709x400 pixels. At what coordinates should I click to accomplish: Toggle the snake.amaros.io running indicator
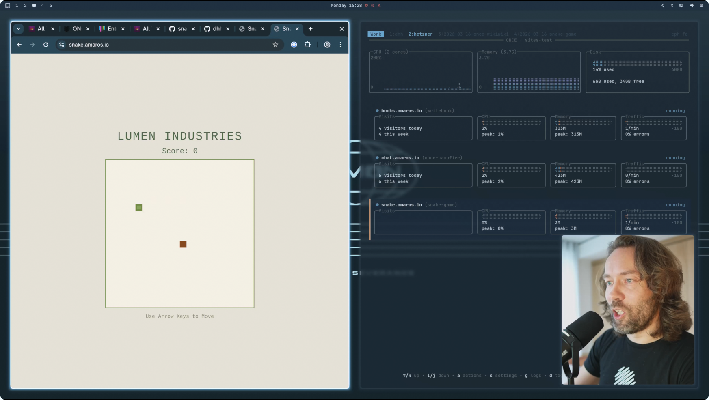[x=376, y=205]
